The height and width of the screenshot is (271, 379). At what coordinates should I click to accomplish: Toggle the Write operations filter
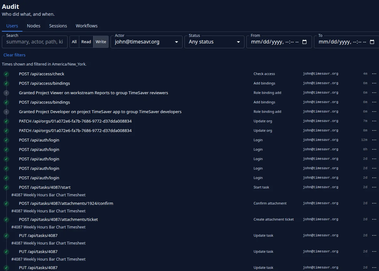coord(101,42)
